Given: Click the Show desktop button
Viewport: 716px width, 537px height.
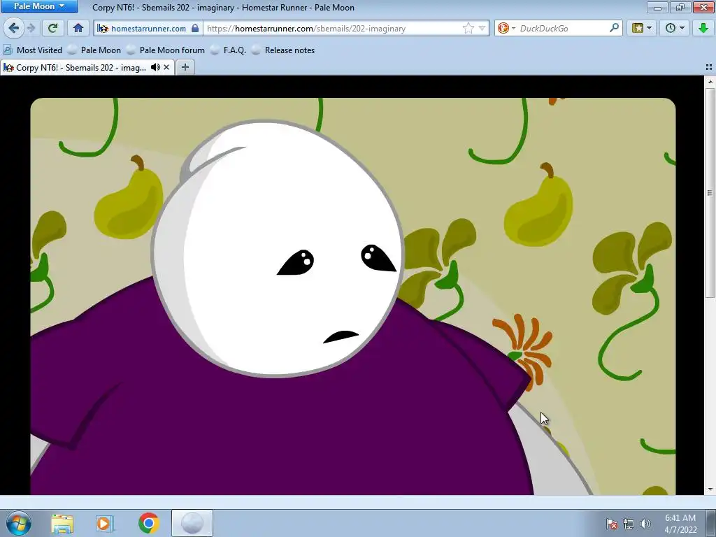Looking at the screenshot, I should click(x=711, y=523).
